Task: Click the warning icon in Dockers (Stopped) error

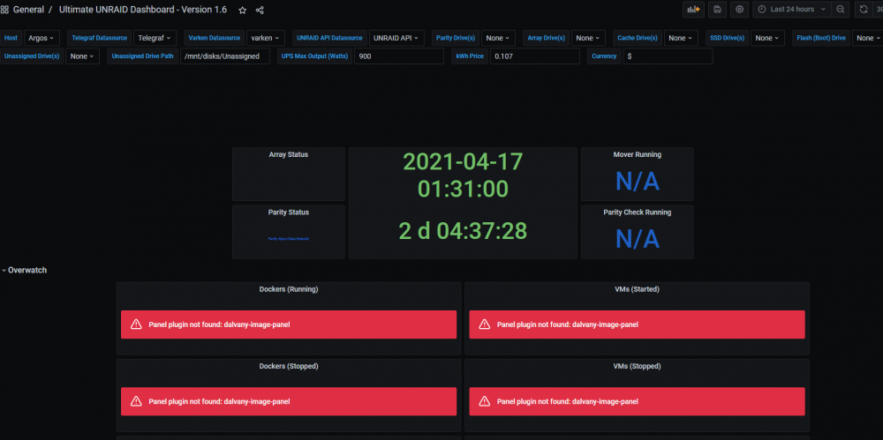Action: point(136,401)
